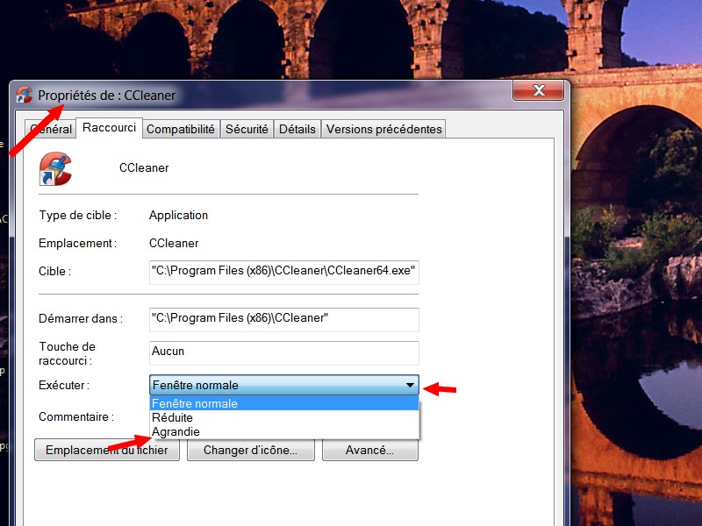
Task: Focus the Touche de raccourci field
Action: 284,352
